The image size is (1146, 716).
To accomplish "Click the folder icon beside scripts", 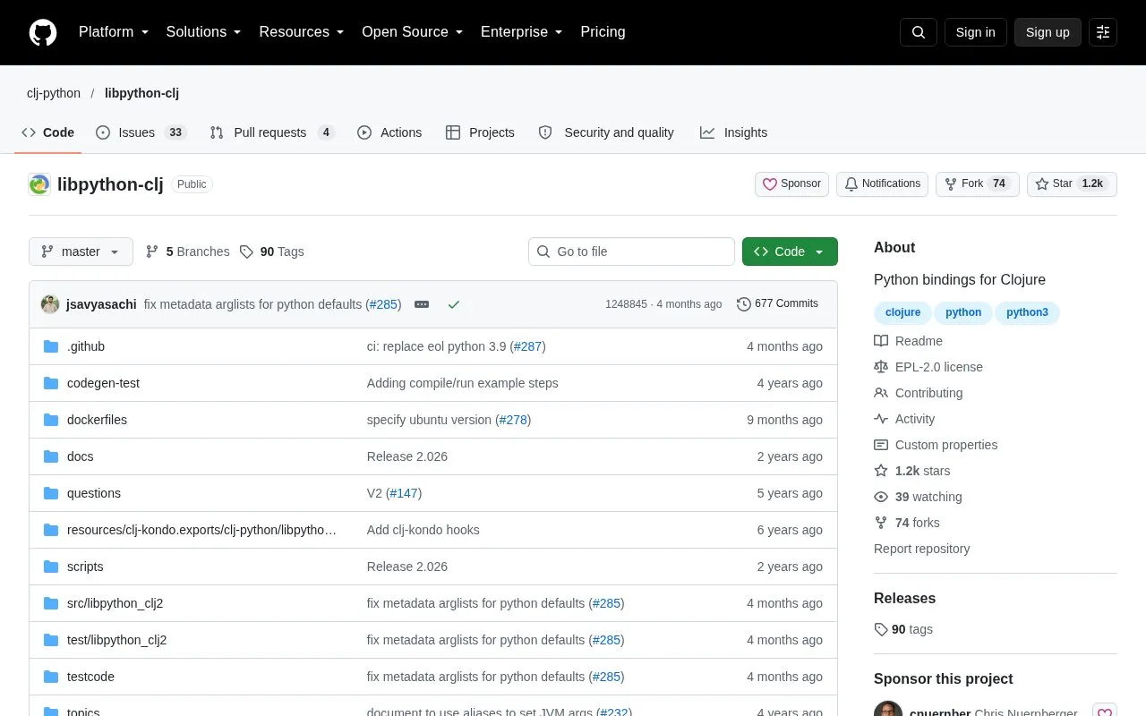I will (51, 567).
